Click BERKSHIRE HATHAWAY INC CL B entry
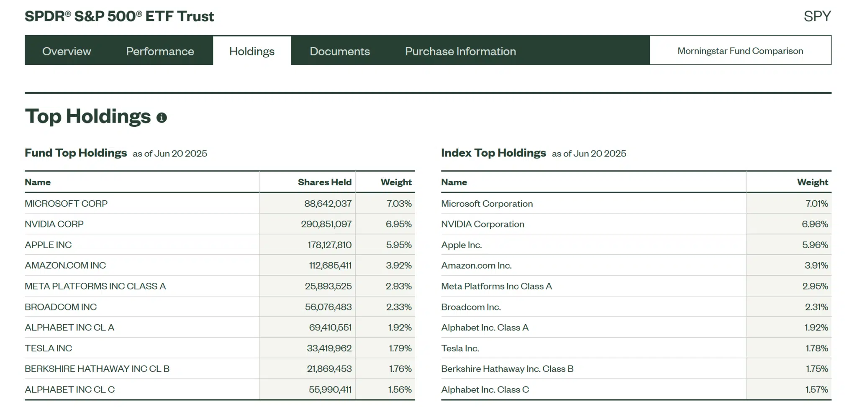Image resolution: width=857 pixels, height=407 pixels. (98, 369)
